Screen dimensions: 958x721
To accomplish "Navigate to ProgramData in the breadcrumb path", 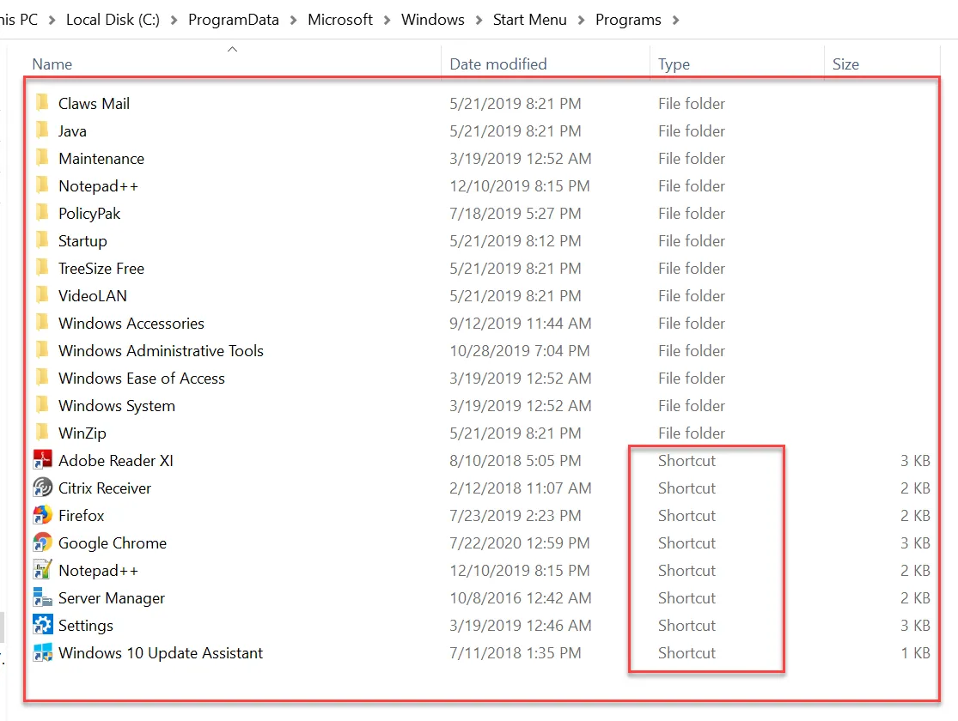I will point(233,20).
